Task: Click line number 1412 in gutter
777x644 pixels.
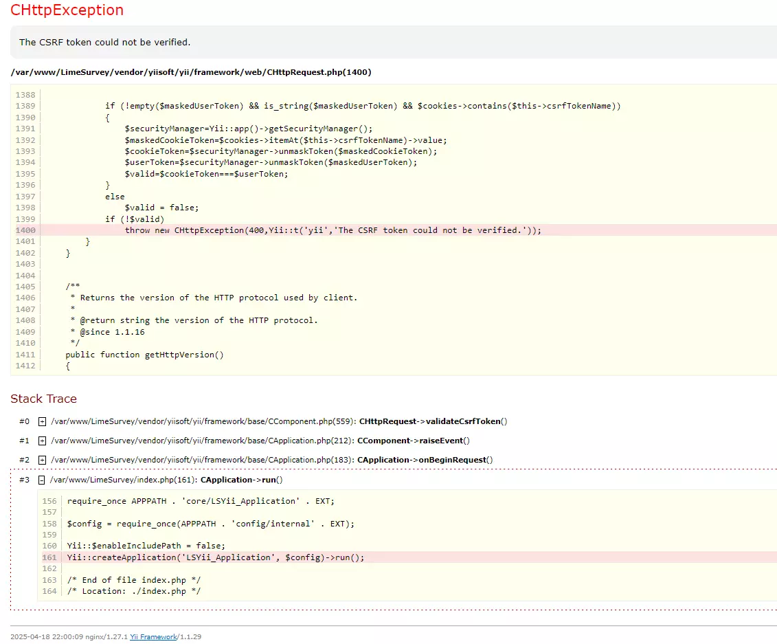Action: pos(25,366)
